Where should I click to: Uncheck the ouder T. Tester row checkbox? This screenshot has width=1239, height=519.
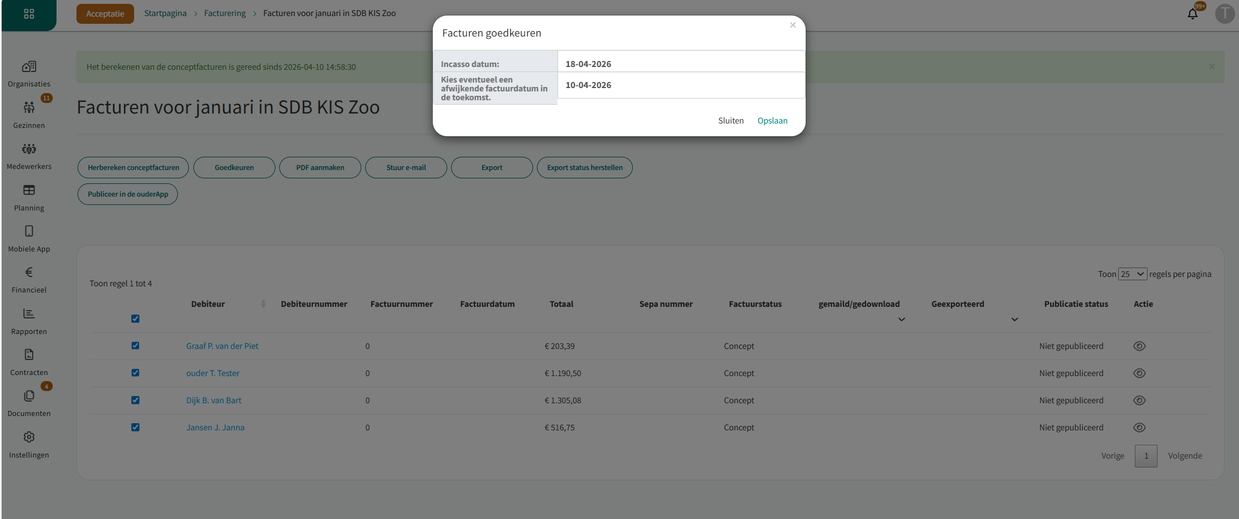tap(135, 373)
